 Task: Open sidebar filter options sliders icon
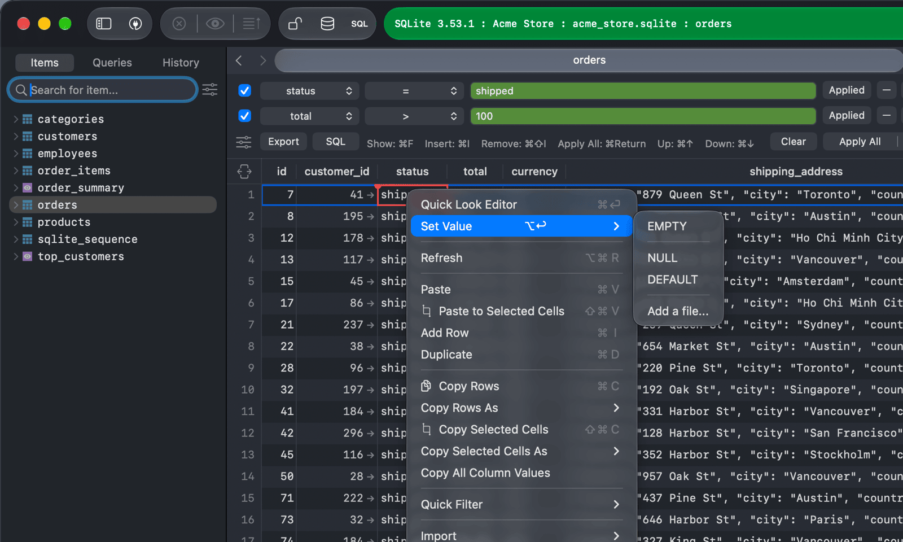(x=210, y=90)
